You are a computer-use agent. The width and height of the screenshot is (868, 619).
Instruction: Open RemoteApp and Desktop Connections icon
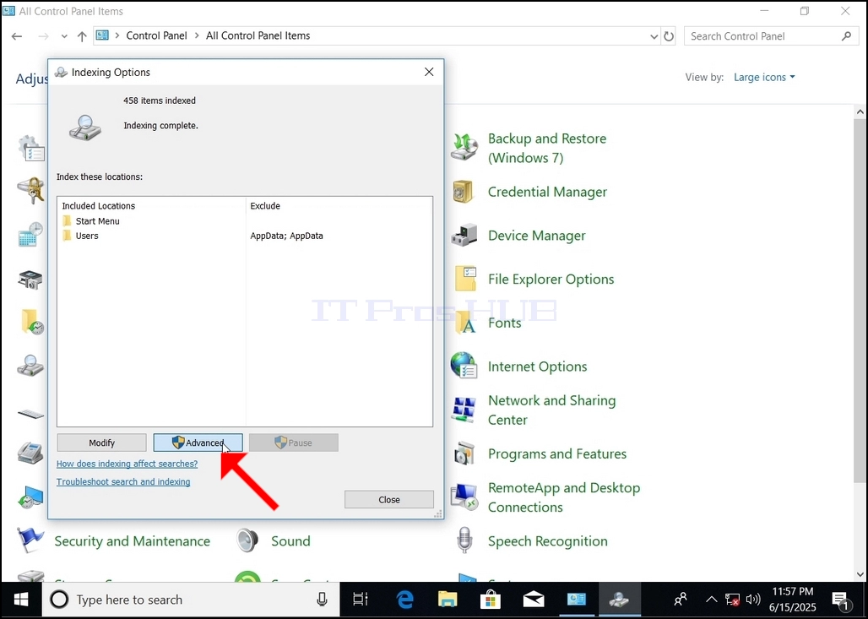click(464, 497)
